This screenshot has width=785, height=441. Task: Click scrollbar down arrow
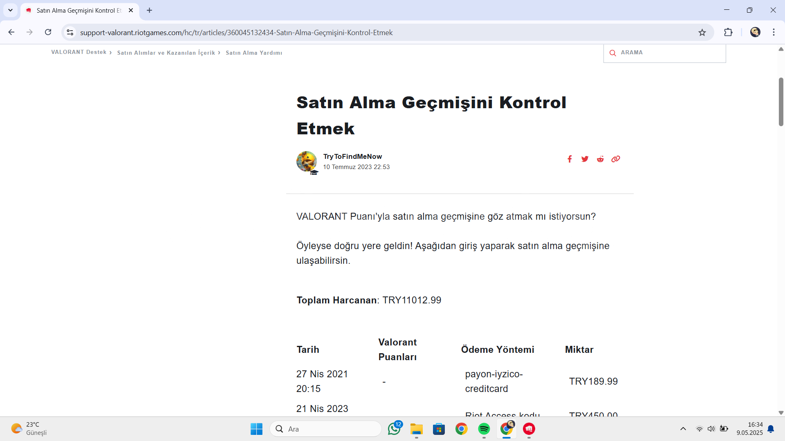click(781, 413)
